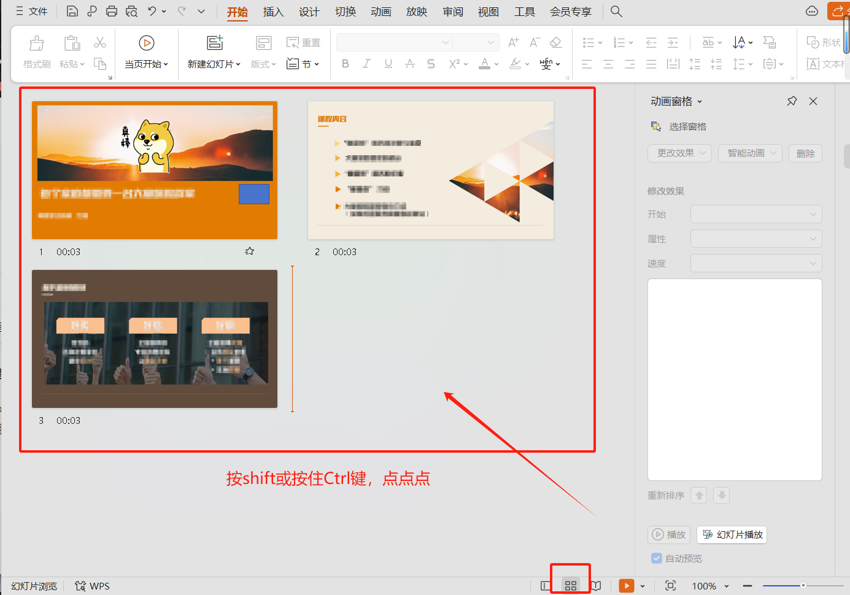
Task: Click the New Slide icon
Action: pos(214,42)
